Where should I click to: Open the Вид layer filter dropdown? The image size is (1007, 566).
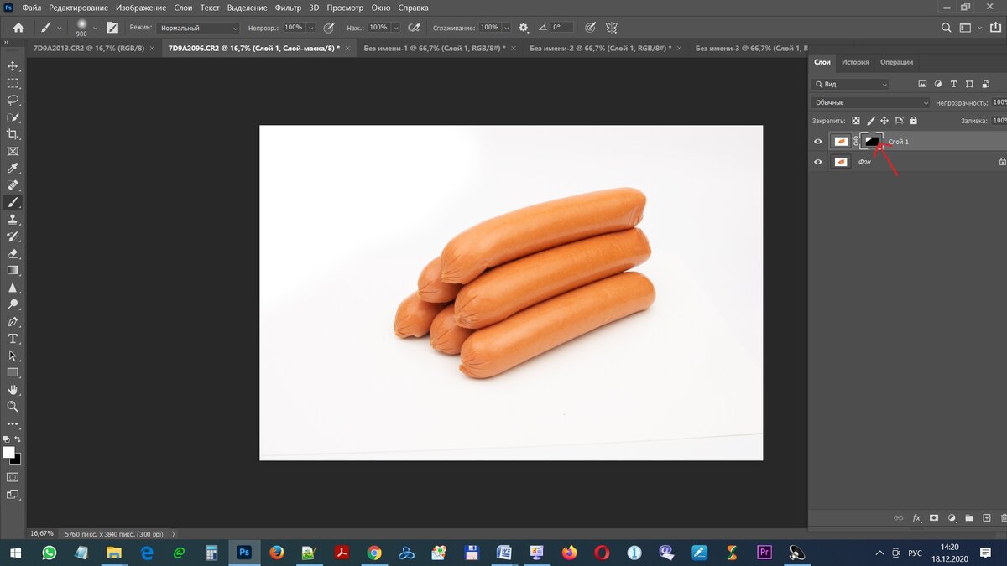pyautogui.click(x=850, y=84)
